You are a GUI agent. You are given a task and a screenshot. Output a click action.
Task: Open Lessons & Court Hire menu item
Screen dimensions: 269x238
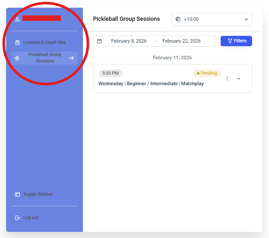click(x=44, y=42)
